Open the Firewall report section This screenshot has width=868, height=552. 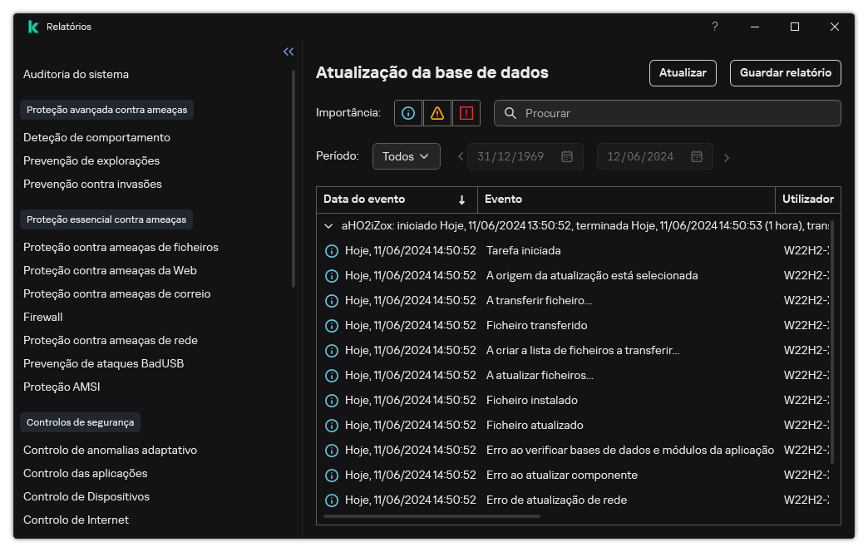pyautogui.click(x=42, y=317)
